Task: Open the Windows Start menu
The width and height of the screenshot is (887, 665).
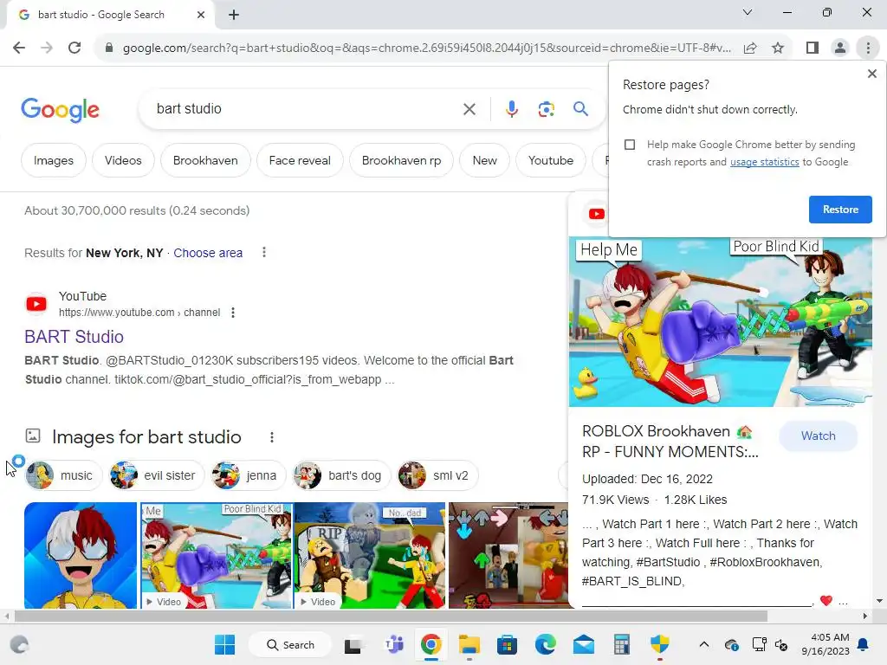Action: pyautogui.click(x=224, y=644)
